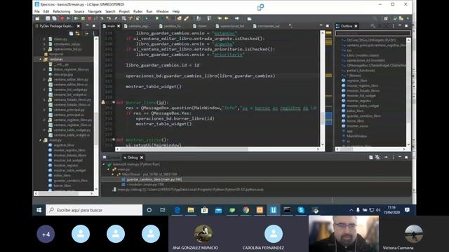
Task: Fold the mostrar_inicio function in editor
Action: tap(114, 140)
